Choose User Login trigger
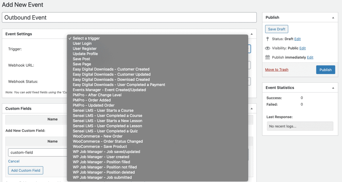This screenshot has height=182, width=342. [x=157, y=44]
